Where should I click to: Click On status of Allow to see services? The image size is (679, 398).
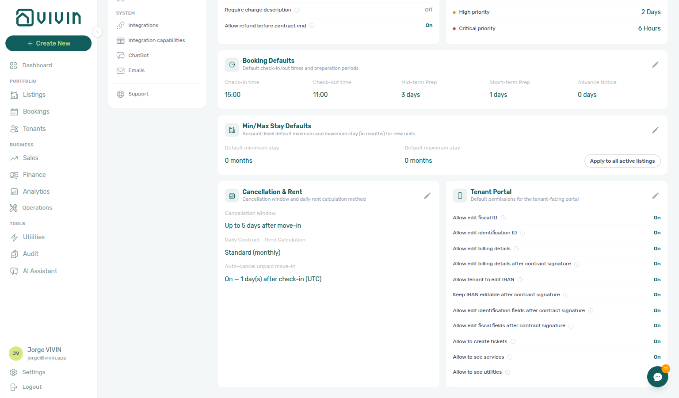tap(657, 357)
